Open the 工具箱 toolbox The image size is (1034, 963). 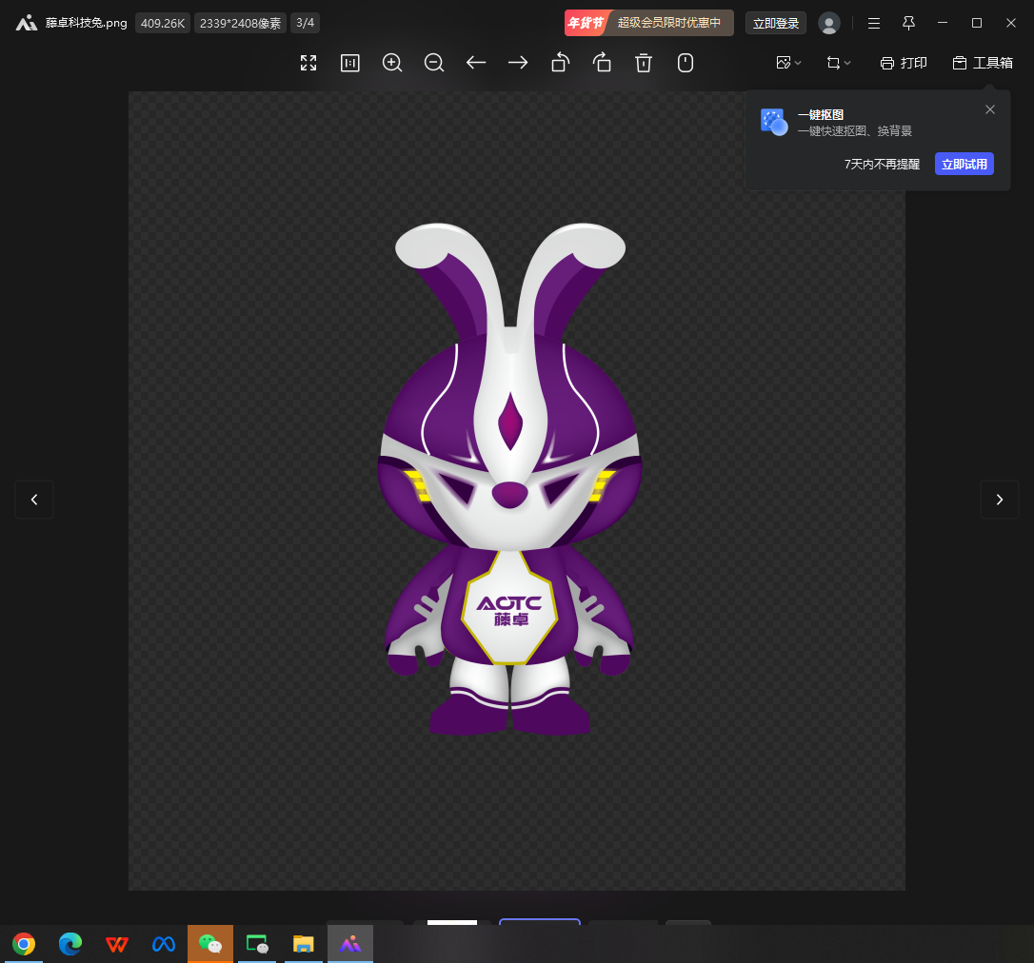pyautogui.click(x=983, y=63)
